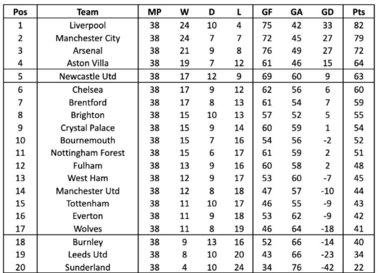Select the Nottingham Forest cell
The image size is (378, 273).
click(x=87, y=153)
